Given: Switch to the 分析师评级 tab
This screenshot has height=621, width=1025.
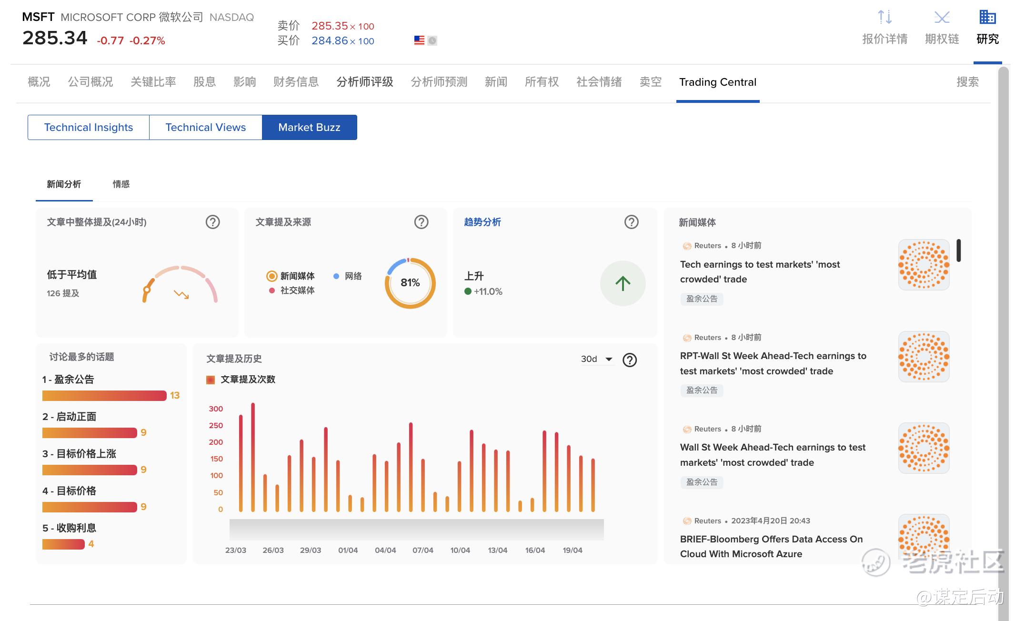Looking at the screenshot, I should [x=364, y=82].
